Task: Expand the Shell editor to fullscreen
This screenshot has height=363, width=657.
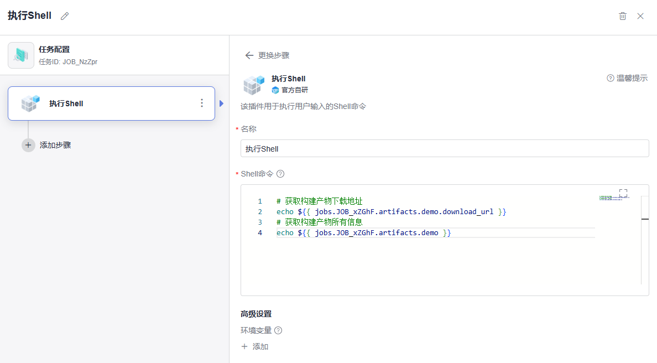Action: (x=623, y=193)
